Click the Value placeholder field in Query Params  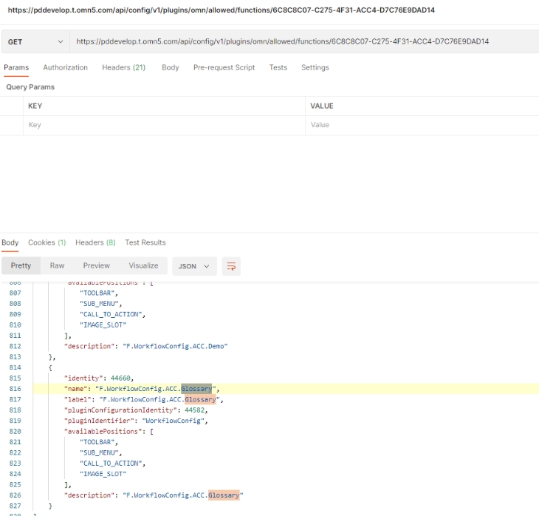pos(421,125)
